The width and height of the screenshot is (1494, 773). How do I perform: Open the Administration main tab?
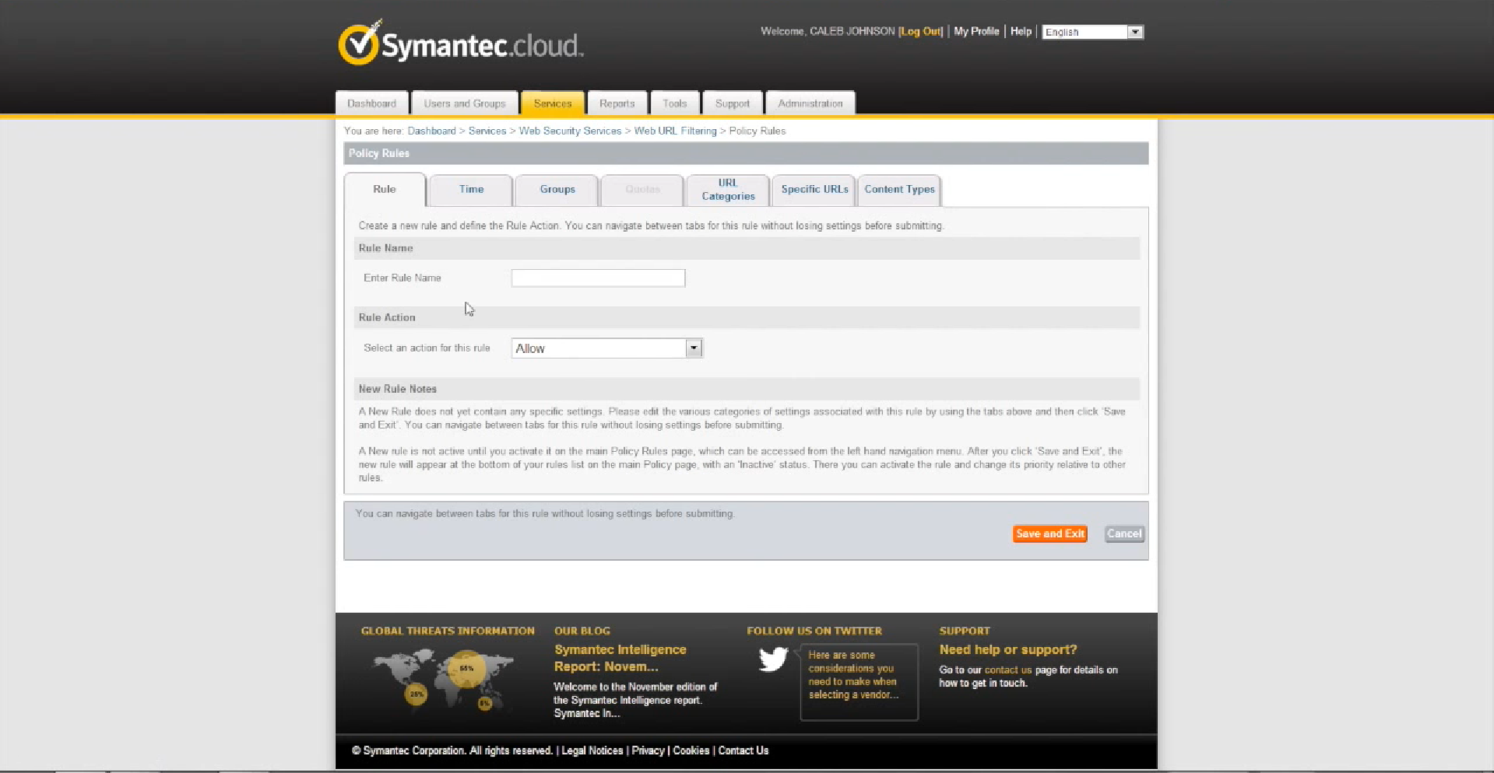(810, 103)
